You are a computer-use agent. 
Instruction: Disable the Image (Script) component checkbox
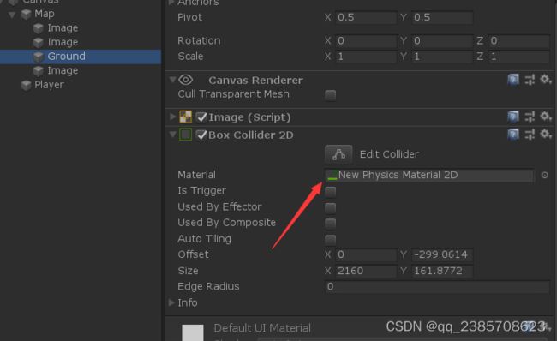coord(201,117)
